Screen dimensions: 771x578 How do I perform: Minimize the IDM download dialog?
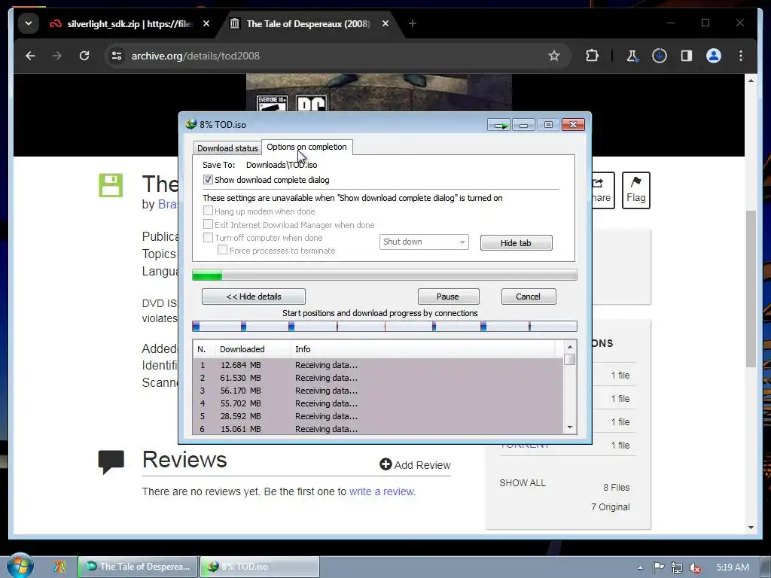(x=524, y=125)
